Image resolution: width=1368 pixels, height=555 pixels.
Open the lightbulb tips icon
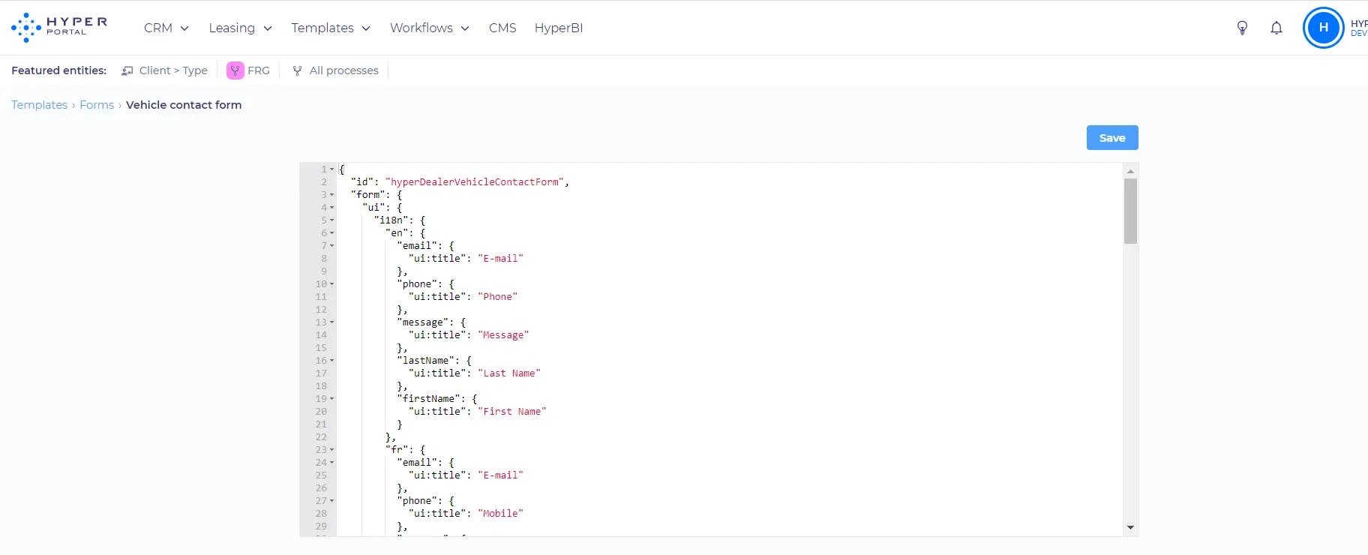click(1242, 28)
